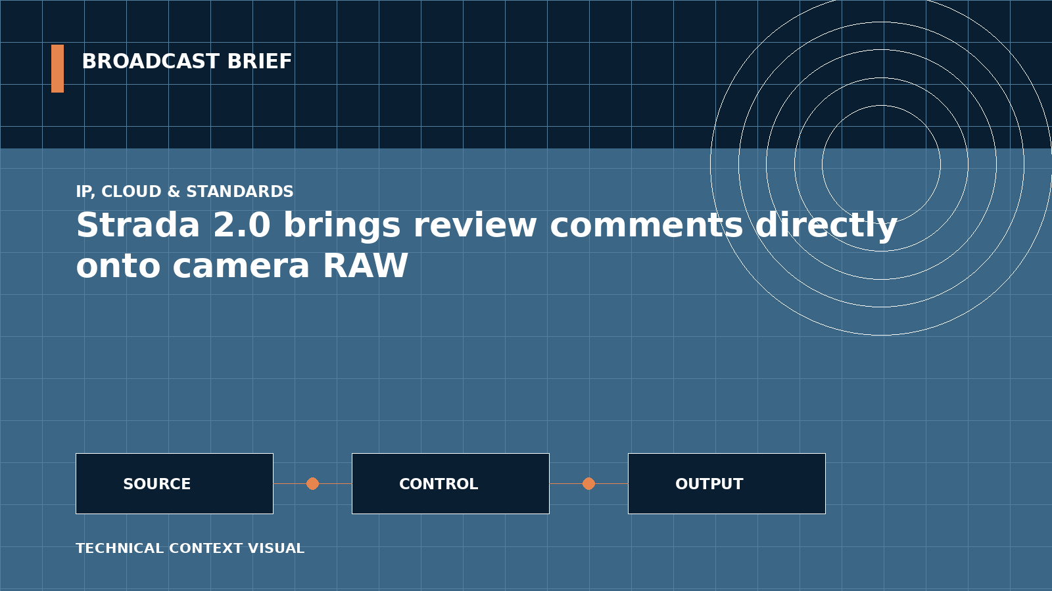Click the orange node between SOURCE and CONTROL

(x=312, y=483)
